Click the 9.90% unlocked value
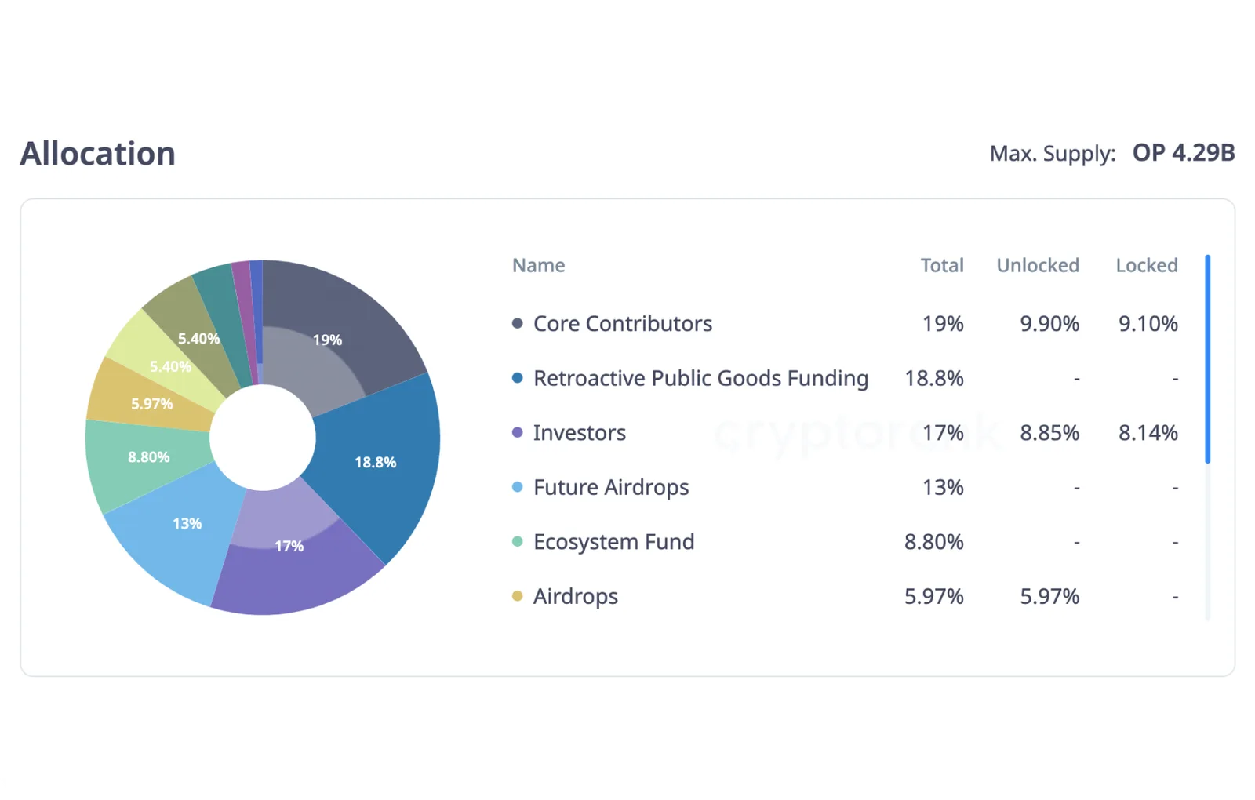The image size is (1255, 800). tap(1049, 323)
